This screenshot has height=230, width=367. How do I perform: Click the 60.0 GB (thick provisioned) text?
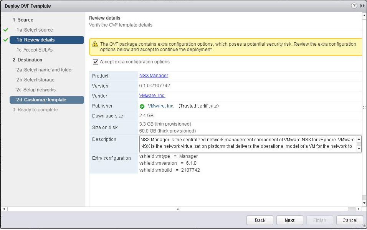(x=168, y=131)
